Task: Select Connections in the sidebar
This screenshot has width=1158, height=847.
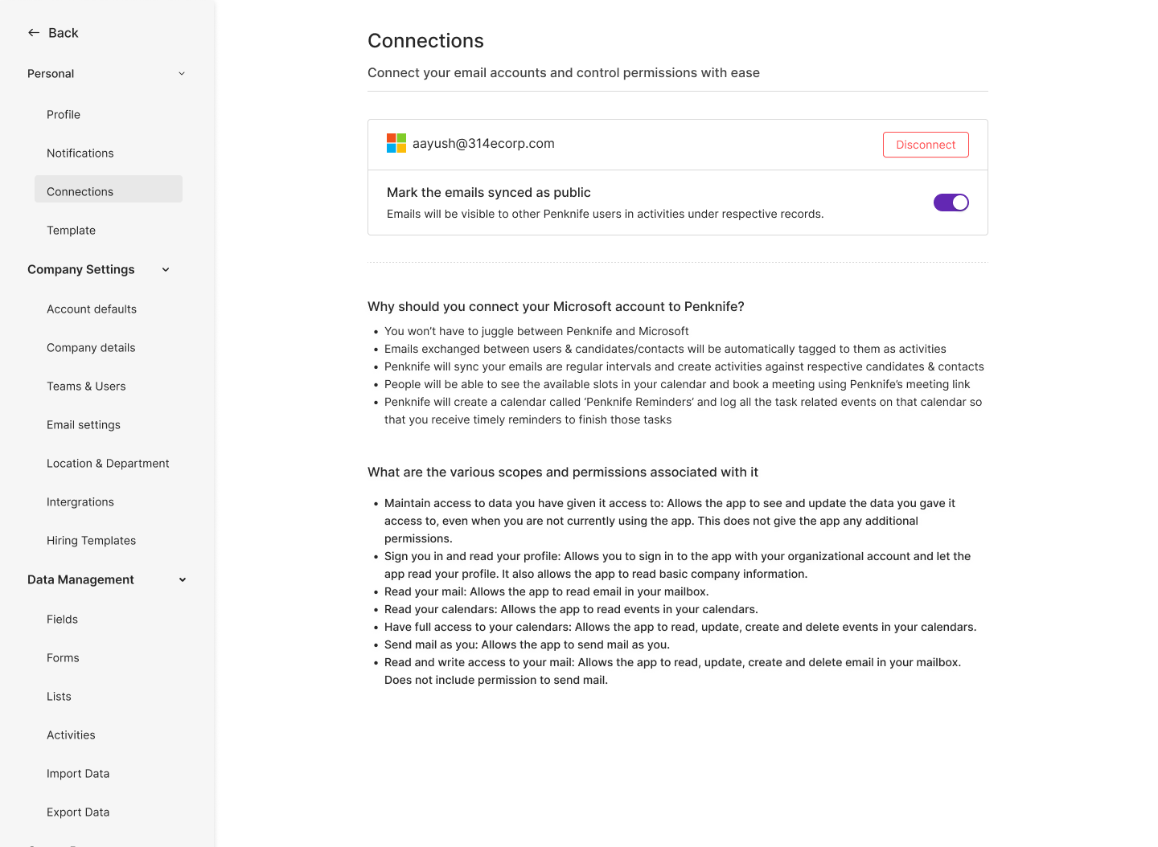Action: pyautogui.click(x=109, y=189)
